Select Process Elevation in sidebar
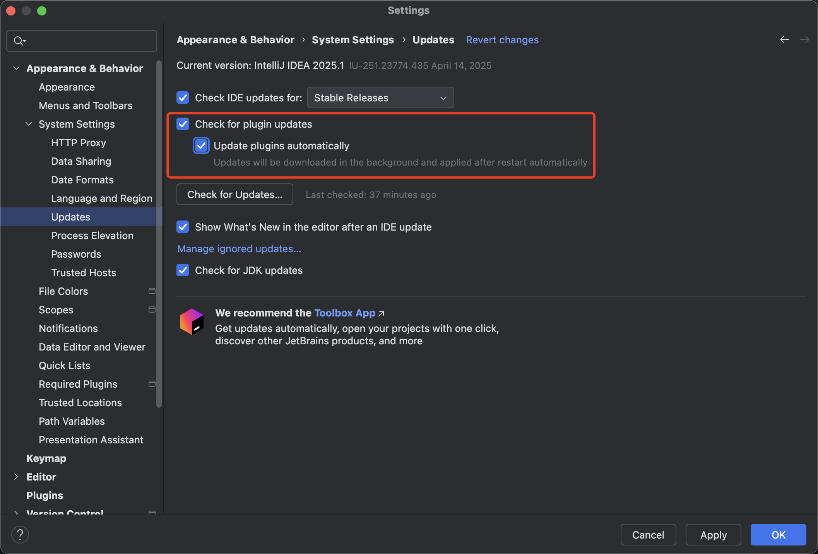The width and height of the screenshot is (818, 554). [x=92, y=235]
